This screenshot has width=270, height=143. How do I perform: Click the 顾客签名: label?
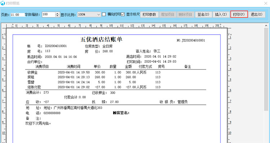click(x=121, y=113)
